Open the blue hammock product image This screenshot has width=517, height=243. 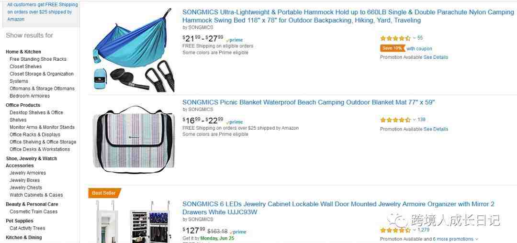(134, 50)
